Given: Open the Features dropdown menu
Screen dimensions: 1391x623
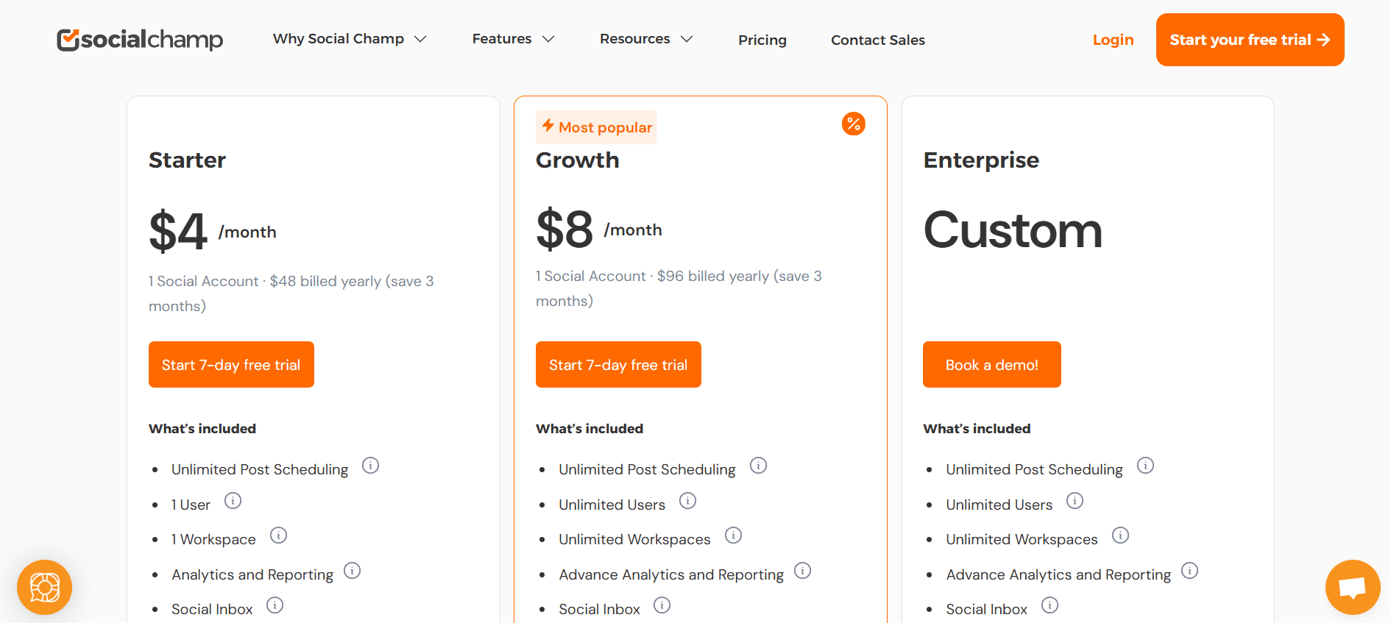Looking at the screenshot, I should [513, 39].
